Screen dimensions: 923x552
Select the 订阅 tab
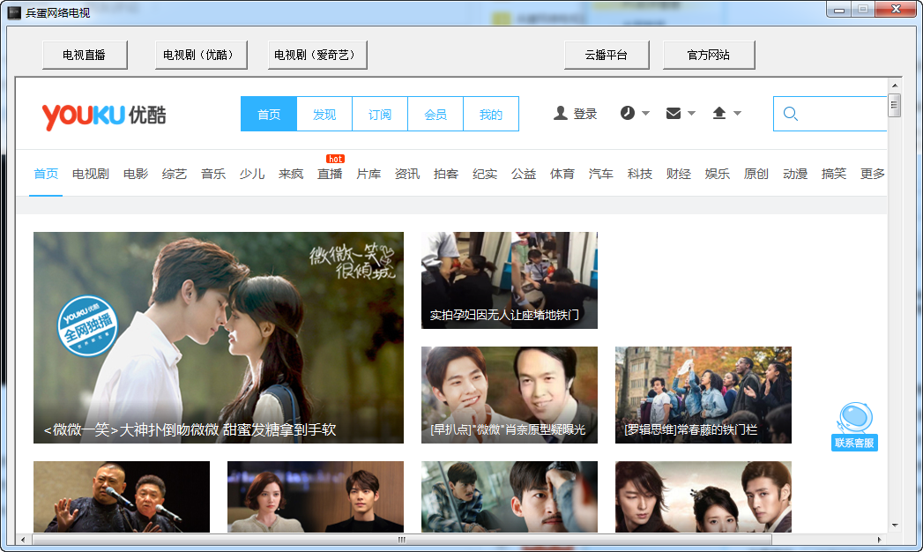pyautogui.click(x=380, y=114)
